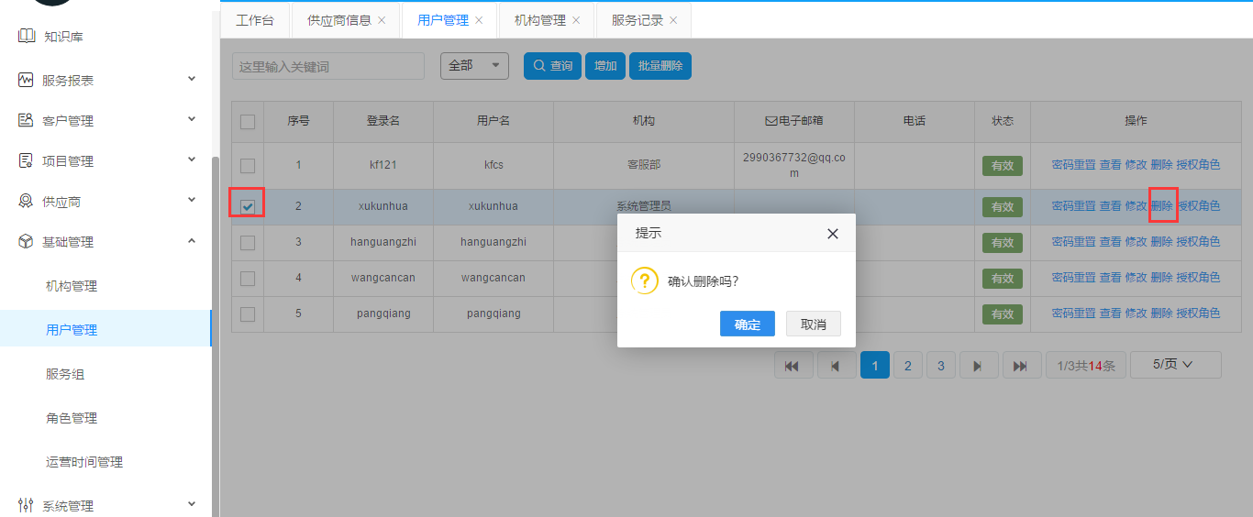
Task: Close the 供应商信息 tab with its X
Action: 382,20
